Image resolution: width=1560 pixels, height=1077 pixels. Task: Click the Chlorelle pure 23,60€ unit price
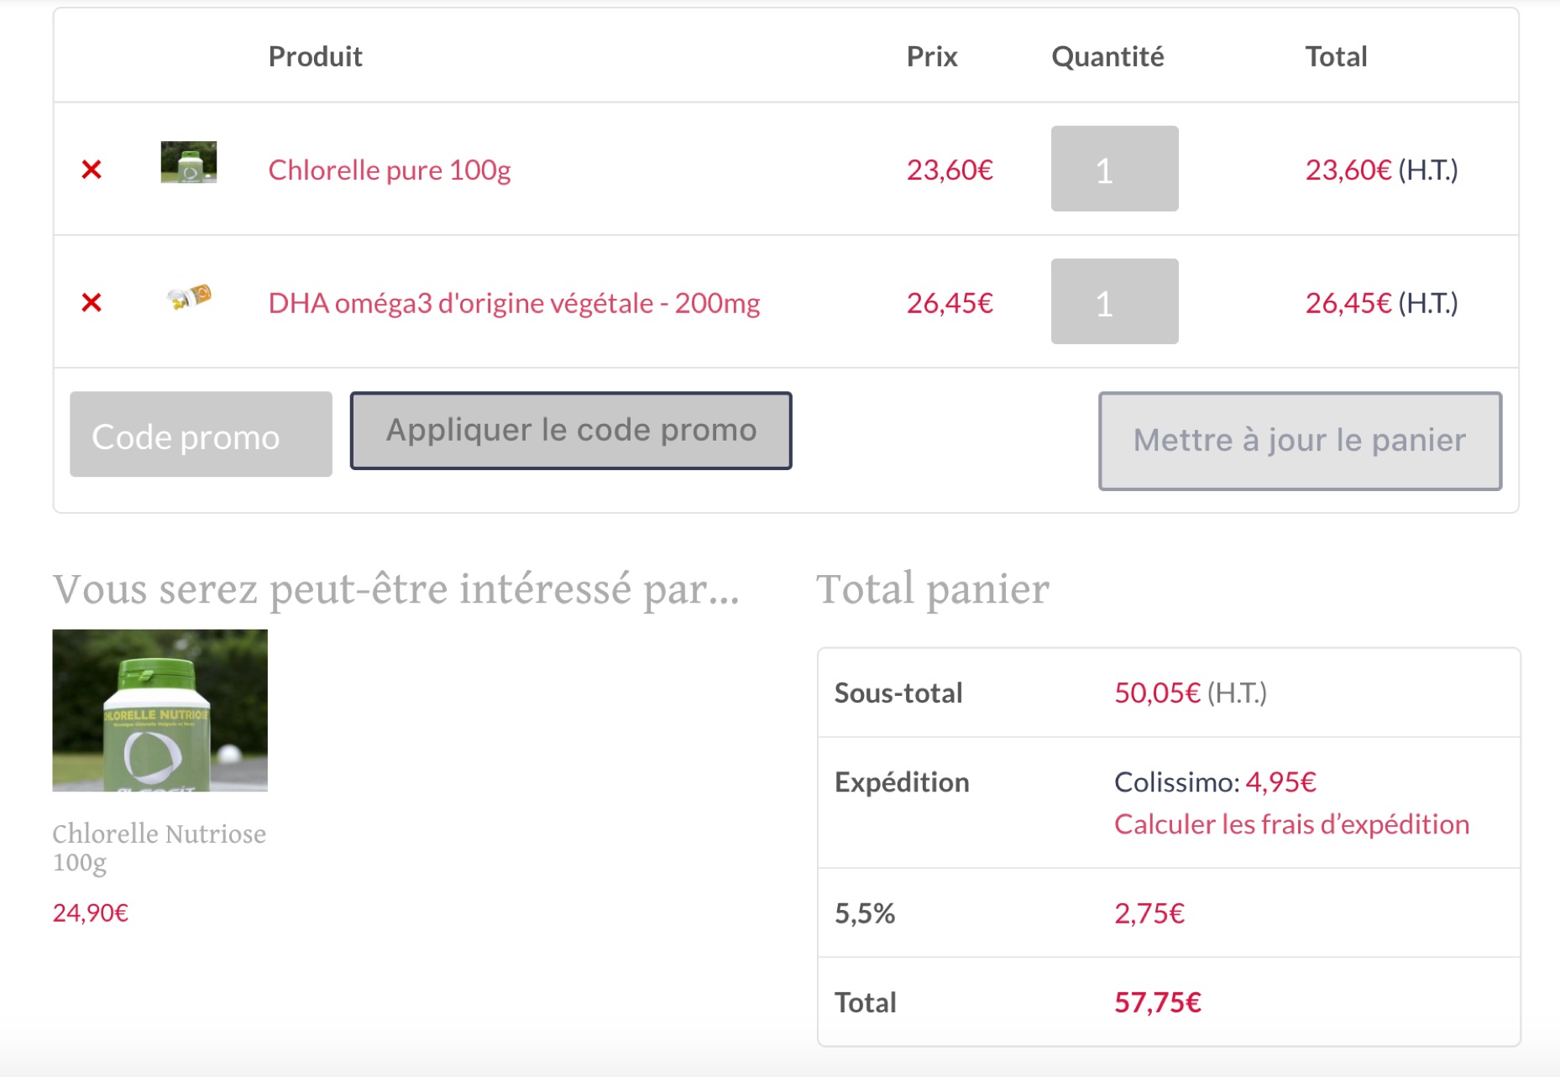(950, 170)
